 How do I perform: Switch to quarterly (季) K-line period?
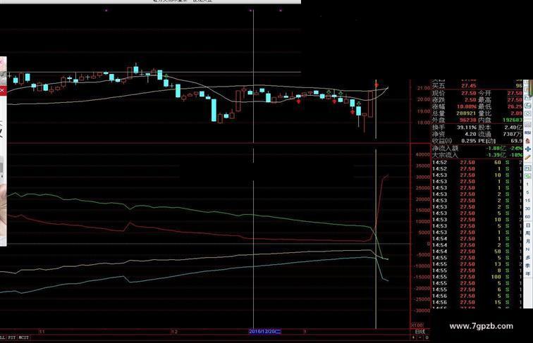pos(528,266)
